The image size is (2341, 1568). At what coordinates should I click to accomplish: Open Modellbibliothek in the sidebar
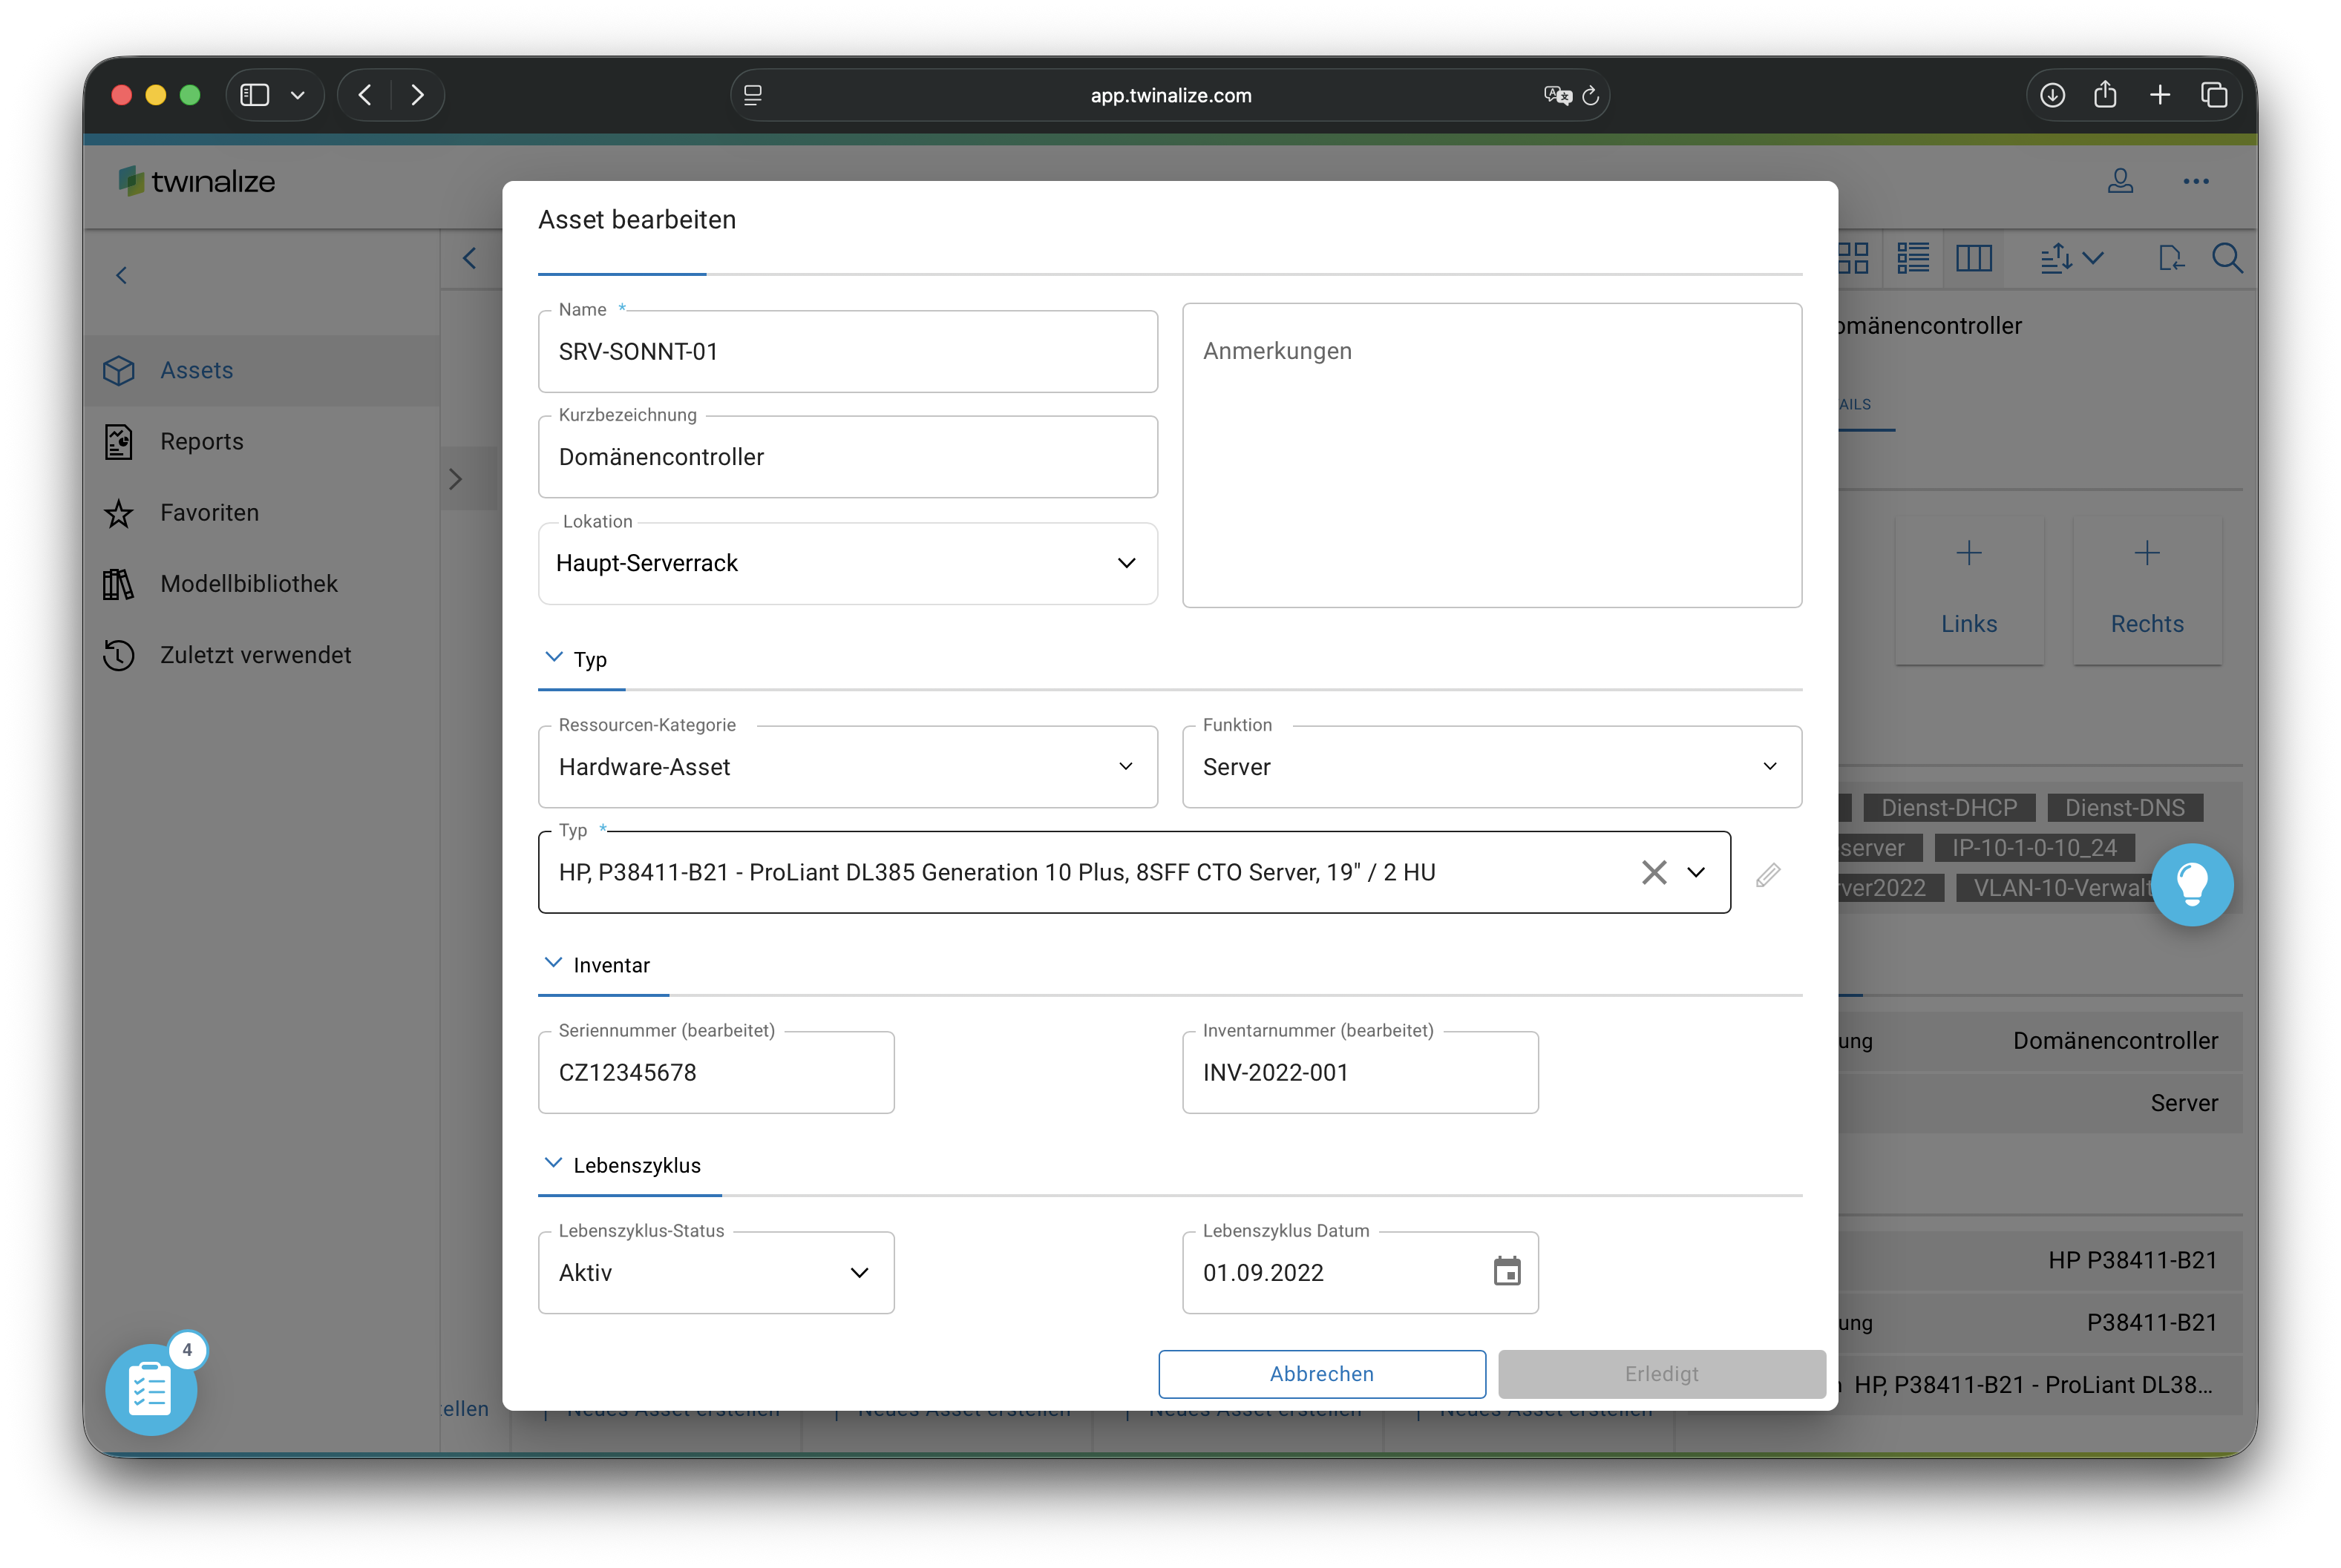coord(248,584)
